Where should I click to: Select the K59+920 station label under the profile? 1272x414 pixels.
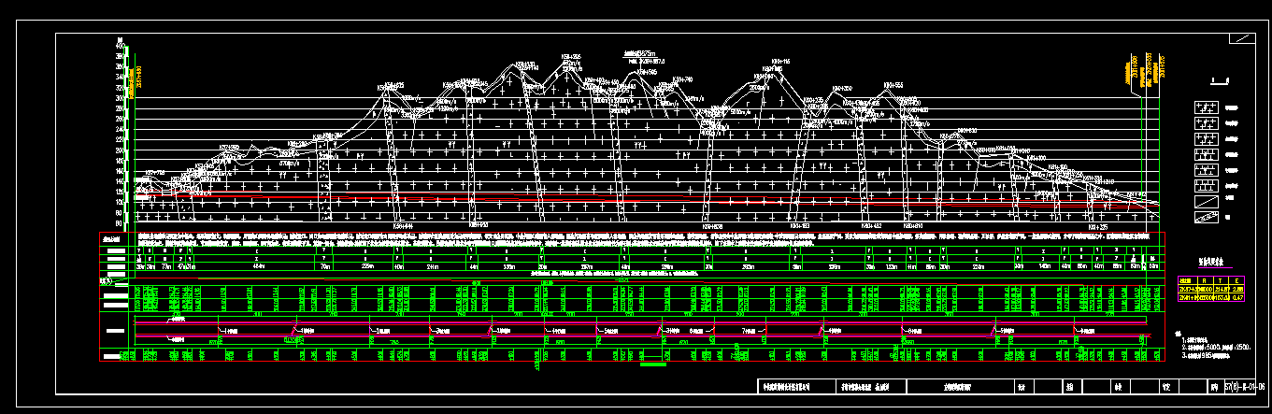[477, 225]
